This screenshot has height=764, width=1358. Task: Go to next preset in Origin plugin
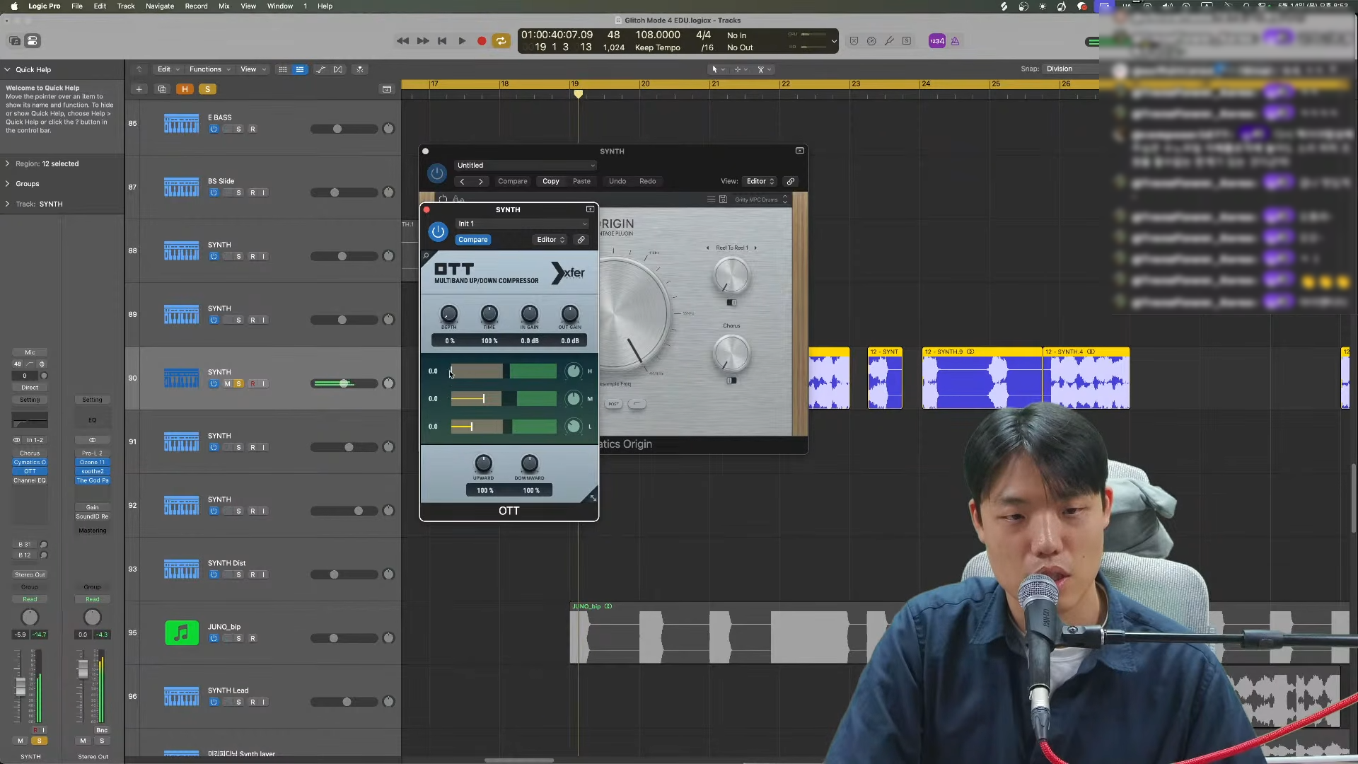(481, 182)
